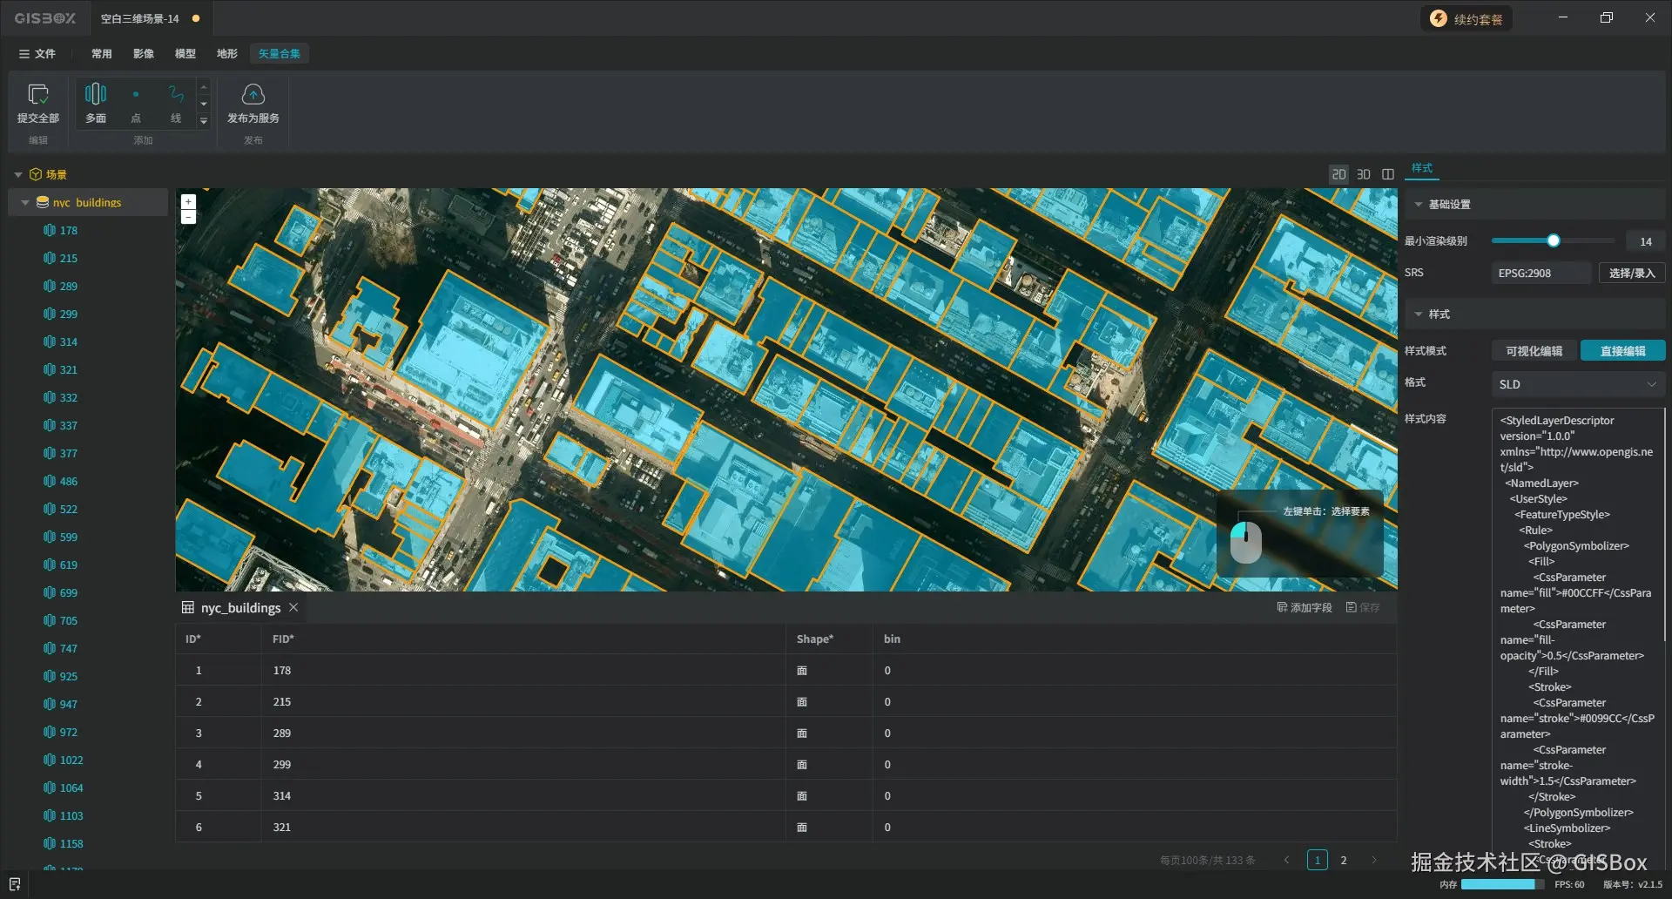1672x899 pixels.
Task: Open the 模型 ribbon tab
Action: 185,54
